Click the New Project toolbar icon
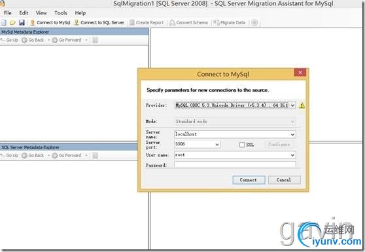 [3, 23]
